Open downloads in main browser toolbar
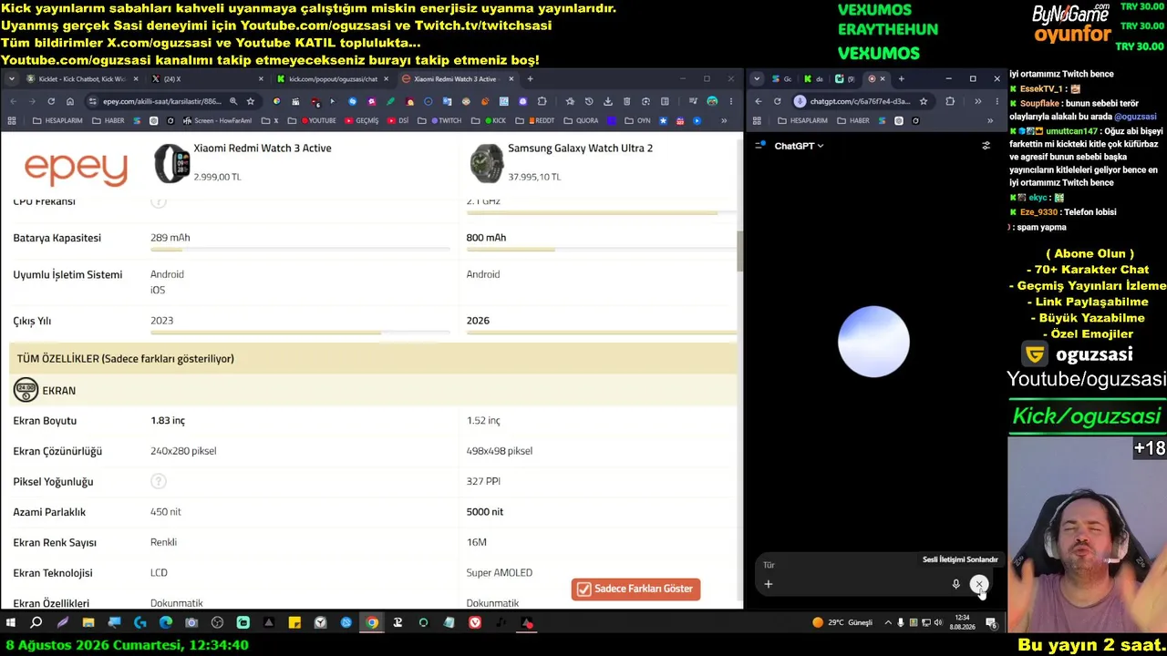The image size is (1167, 656). 608,101
